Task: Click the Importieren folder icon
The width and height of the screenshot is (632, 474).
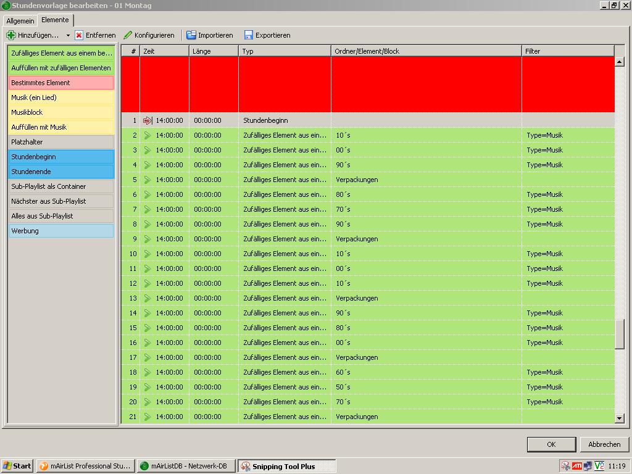Action: [191, 35]
